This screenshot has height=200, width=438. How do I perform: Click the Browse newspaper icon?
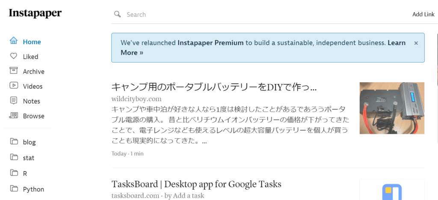point(13,115)
